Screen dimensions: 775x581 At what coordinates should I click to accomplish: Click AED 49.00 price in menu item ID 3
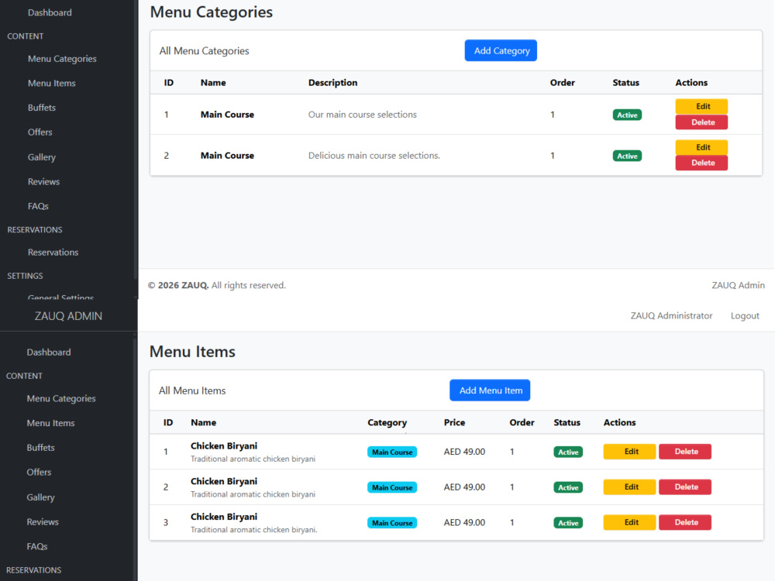tap(464, 523)
